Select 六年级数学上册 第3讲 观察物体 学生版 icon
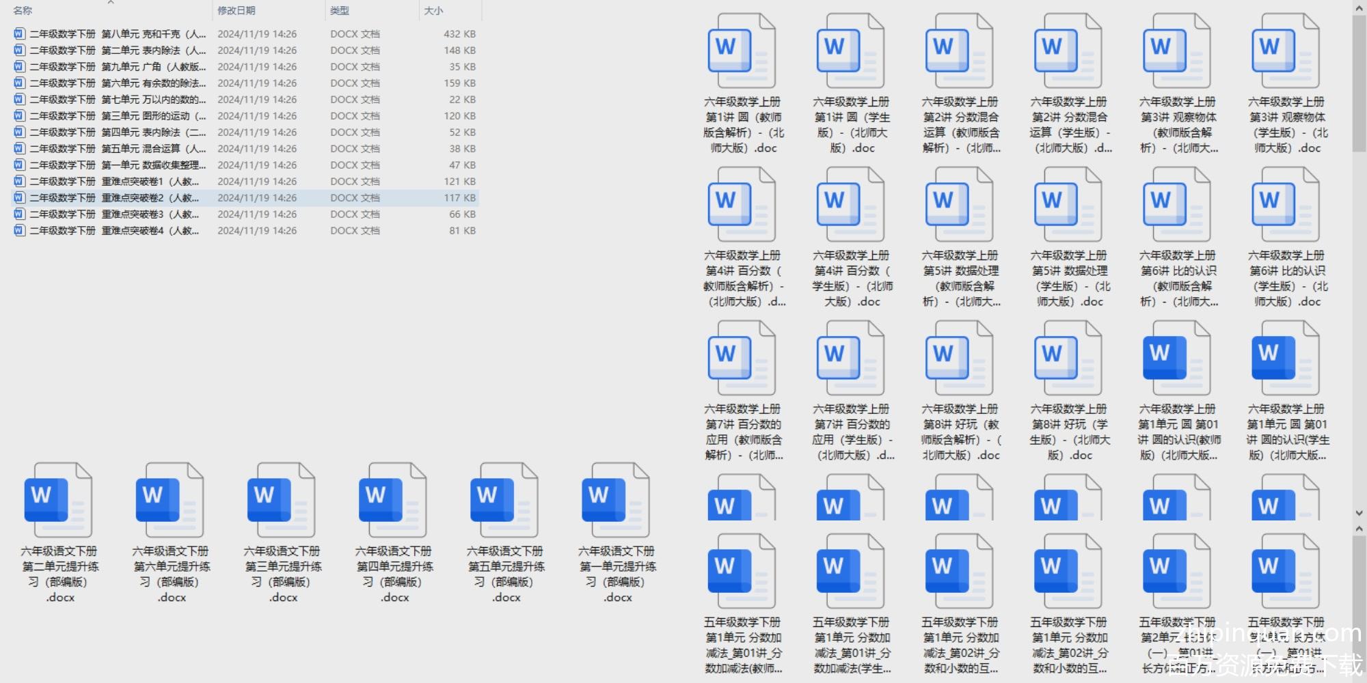 [1285, 51]
